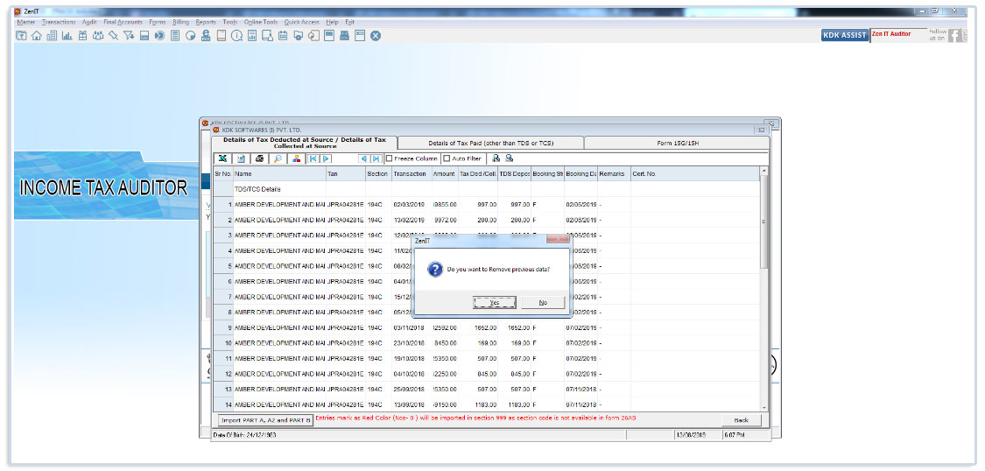Click the hierarchy chart icon in grid toolbar
The image size is (985, 471).
295,158
